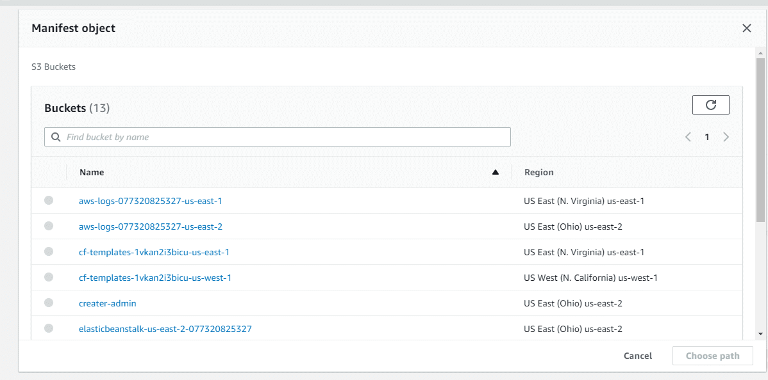Sort by Name ascending triangle
The width and height of the screenshot is (768, 380).
click(x=495, y=172)
